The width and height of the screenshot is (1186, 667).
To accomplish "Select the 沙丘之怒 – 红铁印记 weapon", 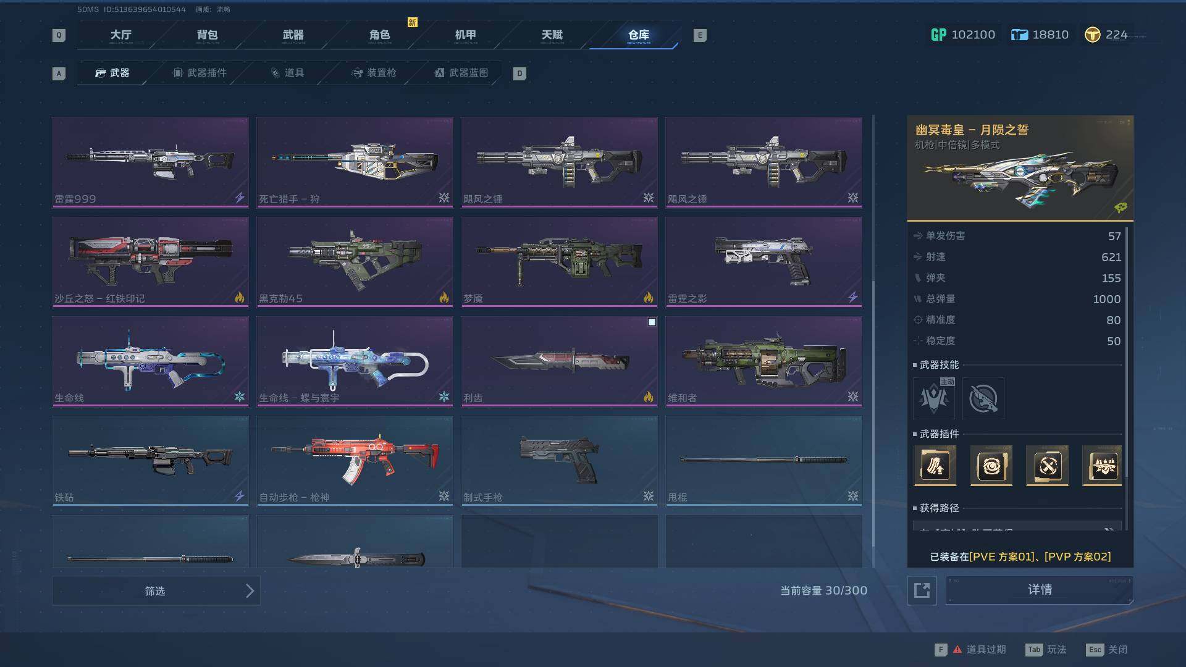I will coord(150,261).
